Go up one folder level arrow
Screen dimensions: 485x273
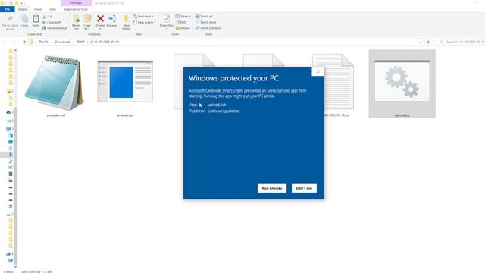[24, 42]
